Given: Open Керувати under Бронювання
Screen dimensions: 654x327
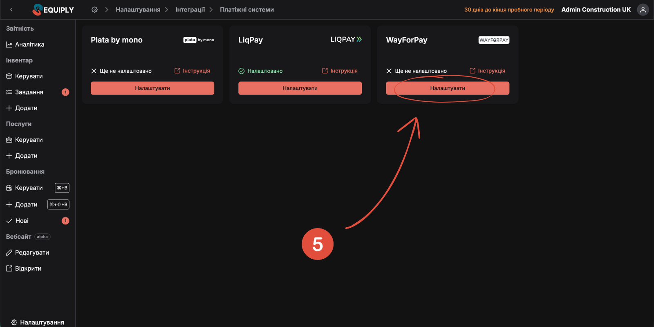Looking at the screenshot, I should click(29, 188).
